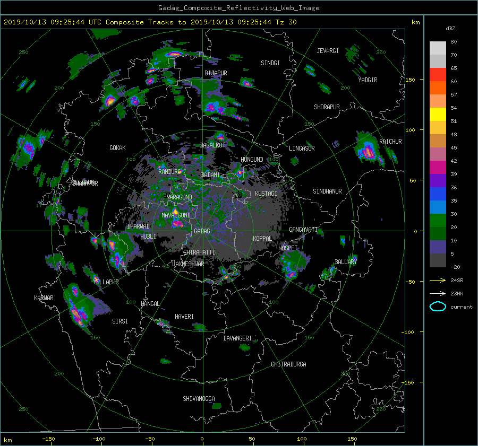Screen dimensions: 478x446
Task: Click the 80 dBZ light gray swatch
Action: pos(438,48)
